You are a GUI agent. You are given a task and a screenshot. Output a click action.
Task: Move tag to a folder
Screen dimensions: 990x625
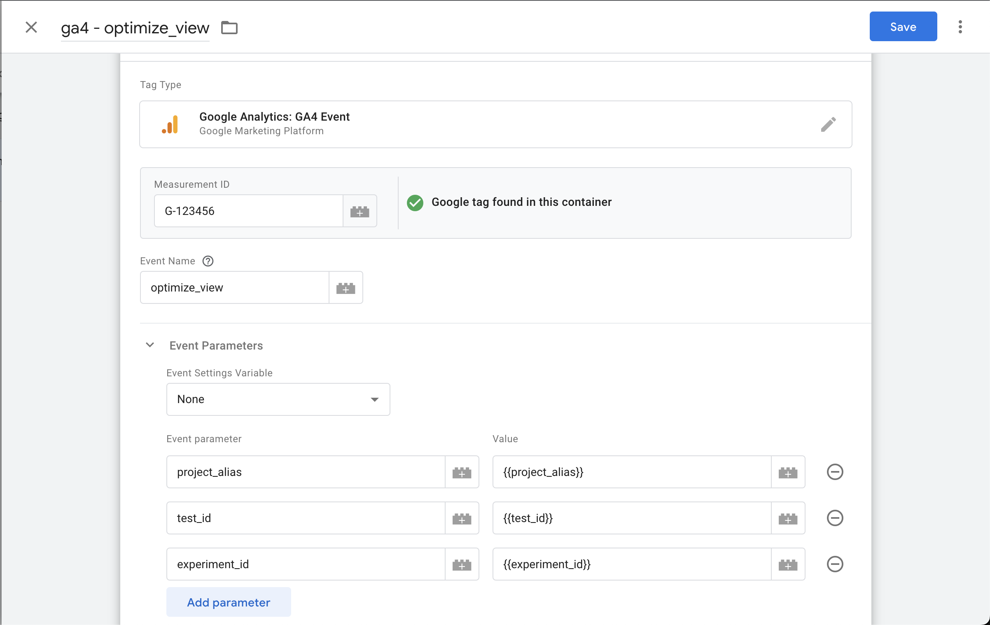pyautogui.click(x=229, y=28)
